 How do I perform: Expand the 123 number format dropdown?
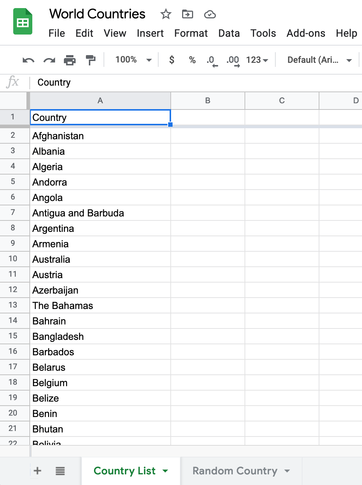coord(257,60)
